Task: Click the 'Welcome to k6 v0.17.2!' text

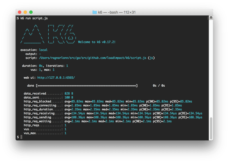Action: 97,42
